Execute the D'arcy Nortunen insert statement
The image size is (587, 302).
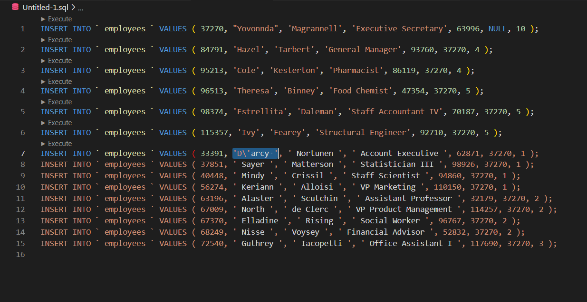pyautogui.click(x=60, y=143)
